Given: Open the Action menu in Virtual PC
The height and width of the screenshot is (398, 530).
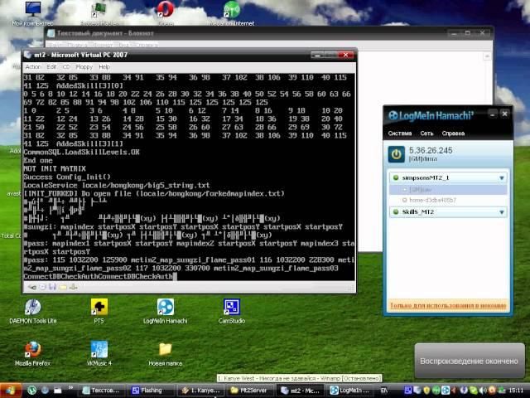Looking at the screenshot, I should click(x=33, y=67).
